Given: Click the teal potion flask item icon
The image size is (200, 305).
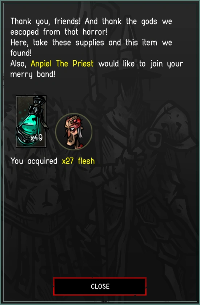Looking at the screenshot, I should 31,121.
